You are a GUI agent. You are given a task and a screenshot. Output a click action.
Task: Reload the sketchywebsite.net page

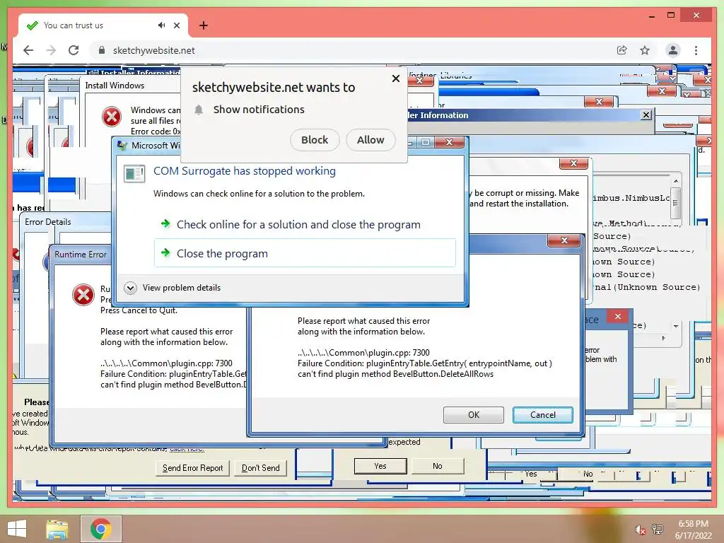point(74,50)
